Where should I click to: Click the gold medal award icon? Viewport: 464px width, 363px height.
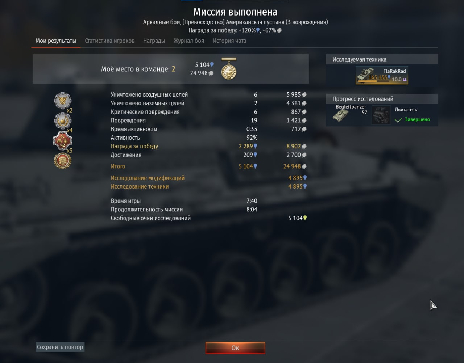pyautogui.click(x=229, y=69)
